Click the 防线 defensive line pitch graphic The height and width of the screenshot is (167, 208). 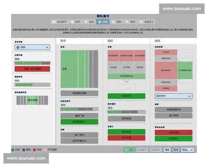(79, 69)
